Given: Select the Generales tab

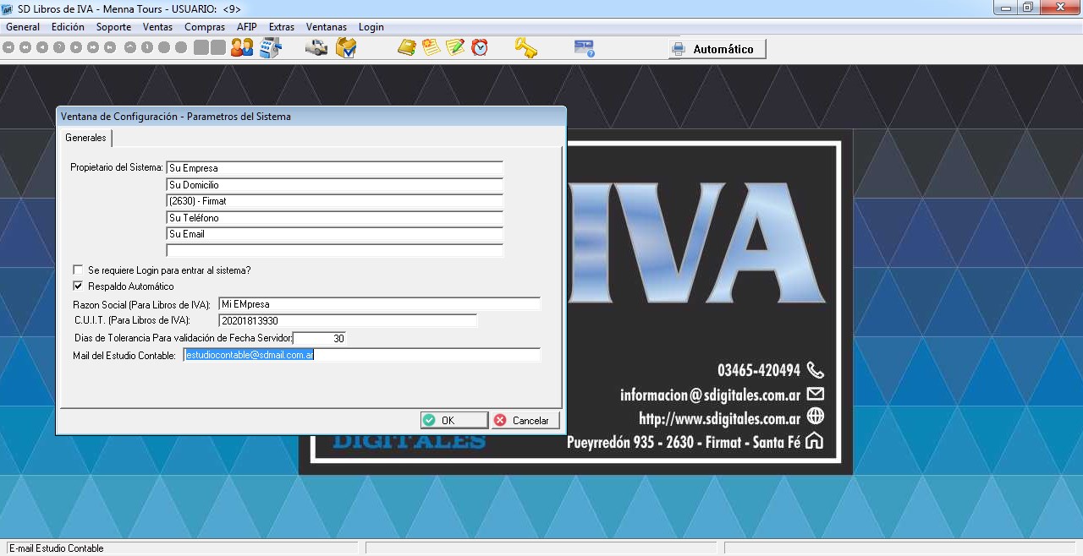Looking at the screenshot, I should pos(85,138).
